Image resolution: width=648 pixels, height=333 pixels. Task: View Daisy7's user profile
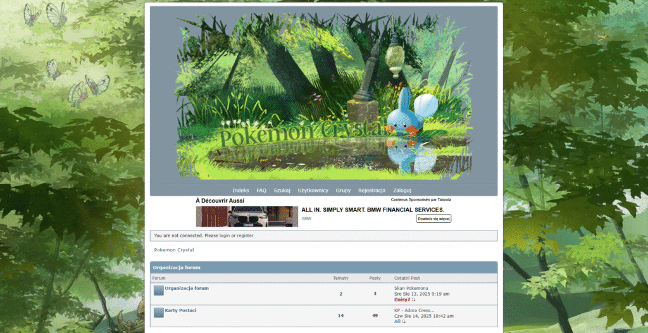(x=402, y=299)
